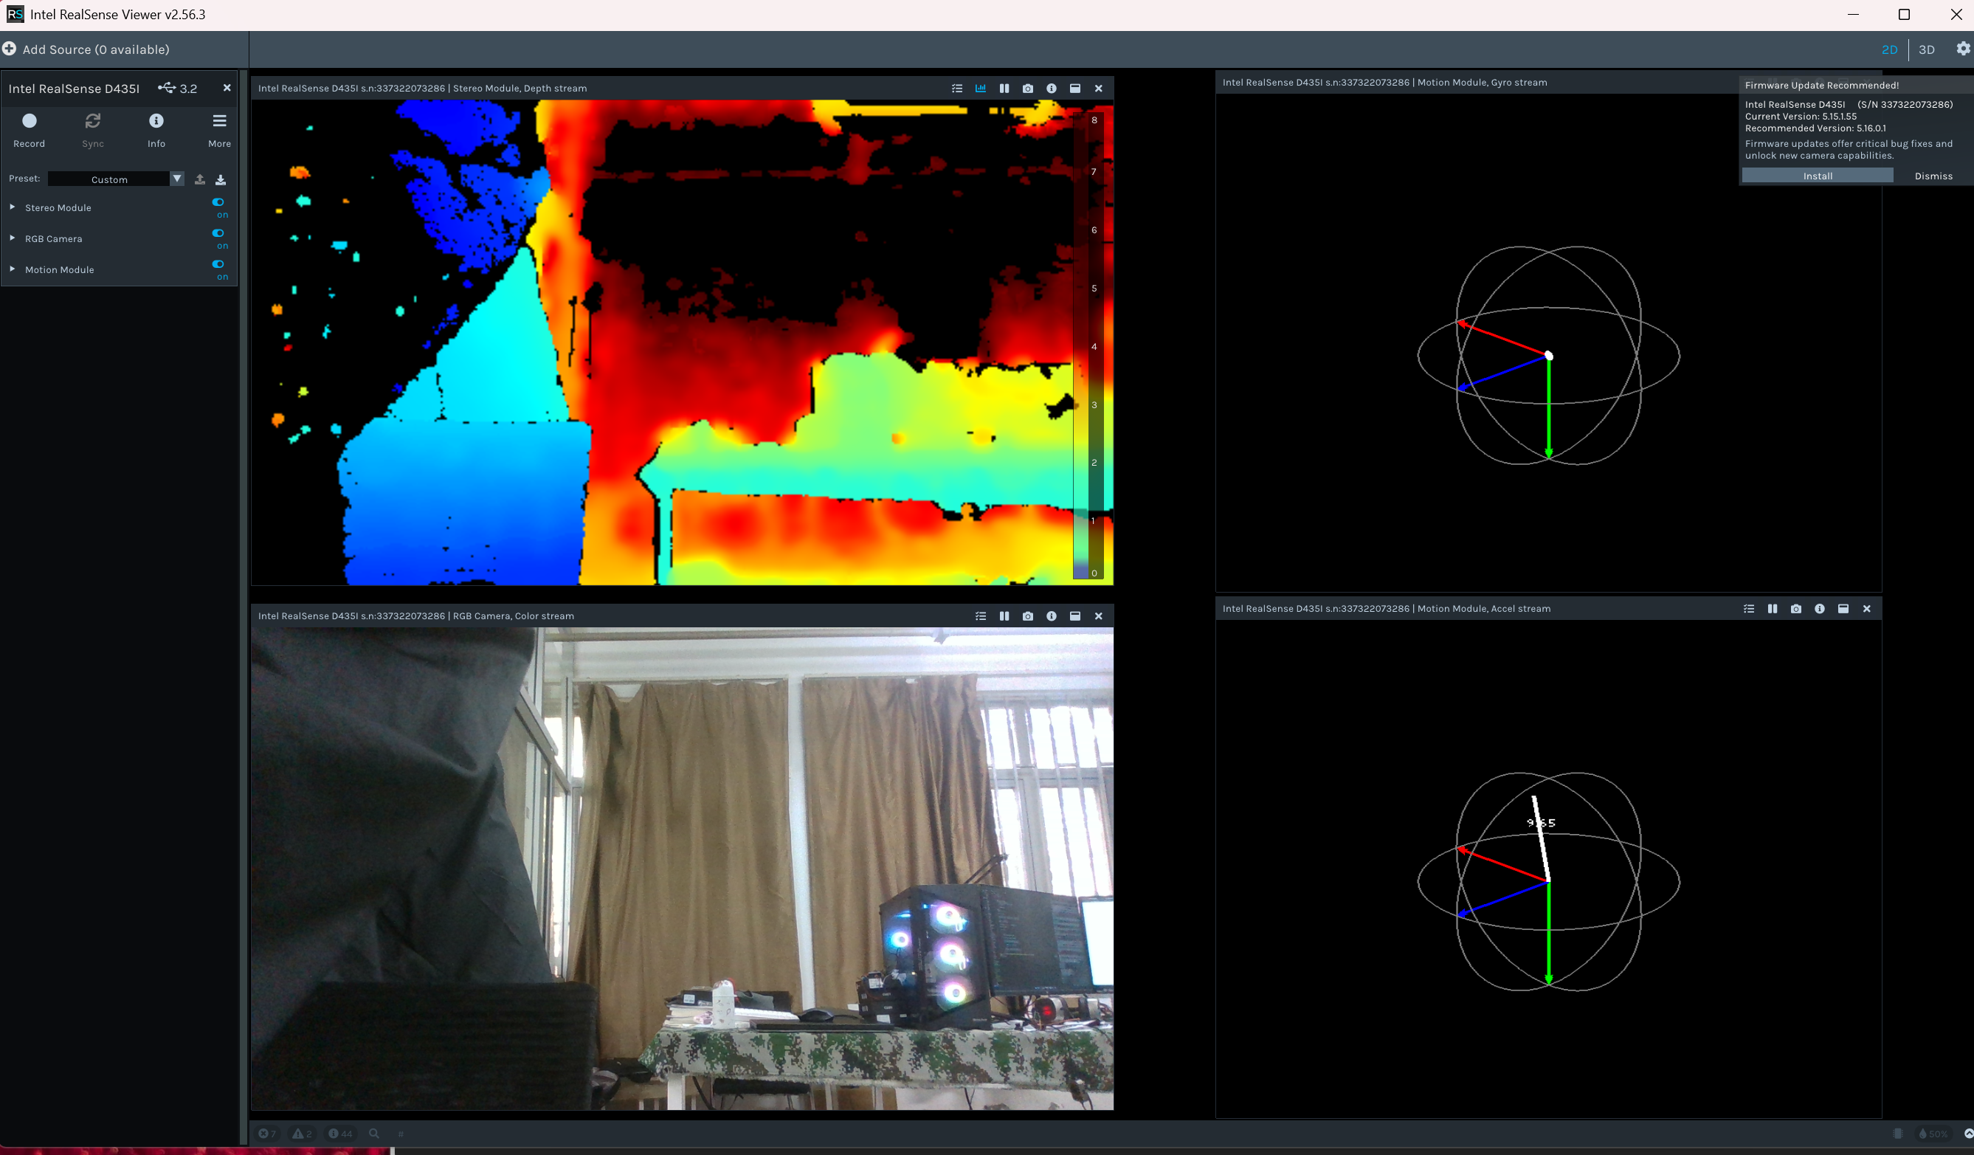Start recording with the Record button
This screenshot has height=1155, width=1974.
click(x=29, y=129)
